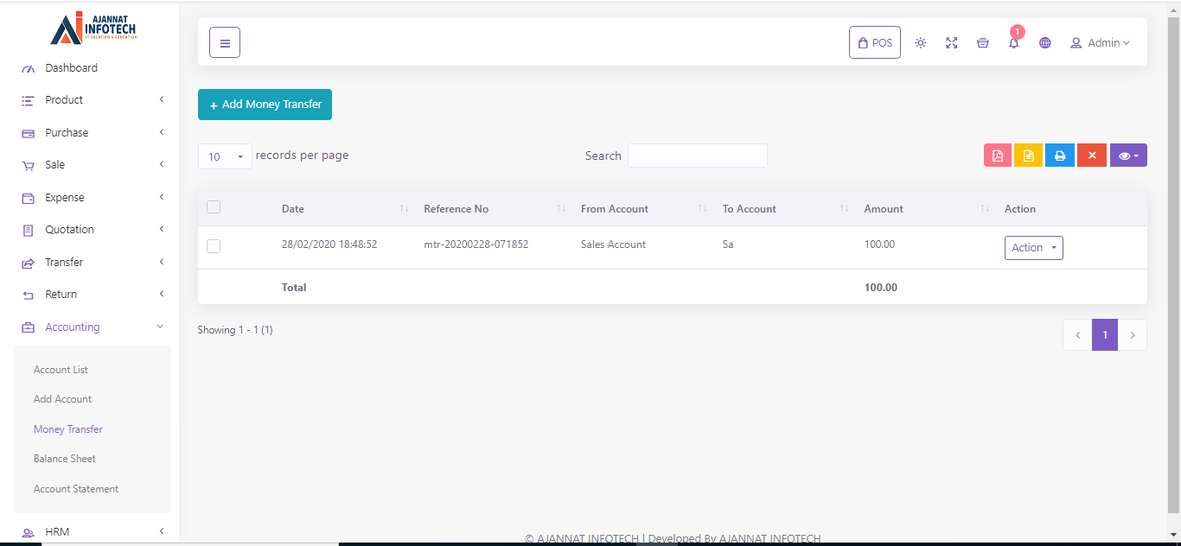Image resolution: width=1181 pixels, height=546 pixels.
Task: Open the Admin user dropdown
Action: coord(1100,42)
